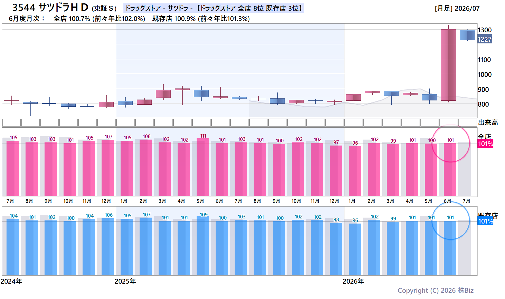Click the [月足] 2026/07 timeframe label

(x=457, y=9)
